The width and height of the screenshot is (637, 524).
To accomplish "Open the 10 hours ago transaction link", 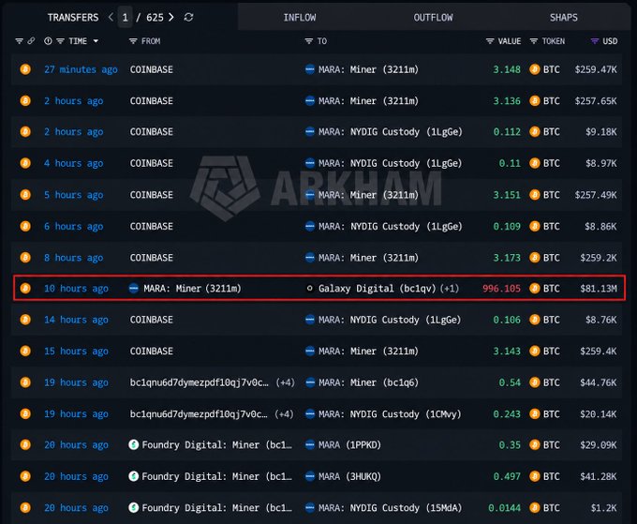I will [x=76, y=288].
